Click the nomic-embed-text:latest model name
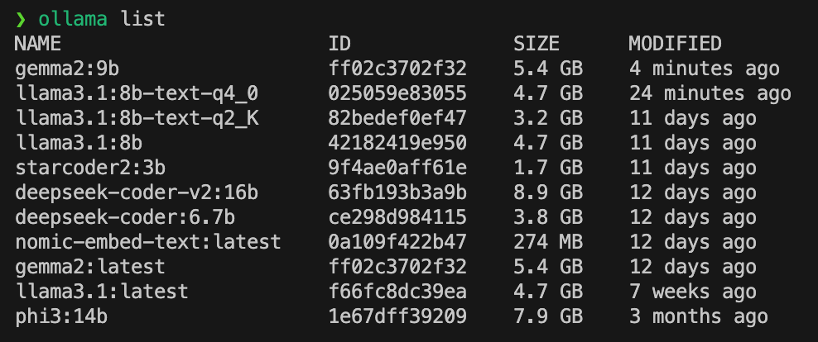 tap(148, 242)
